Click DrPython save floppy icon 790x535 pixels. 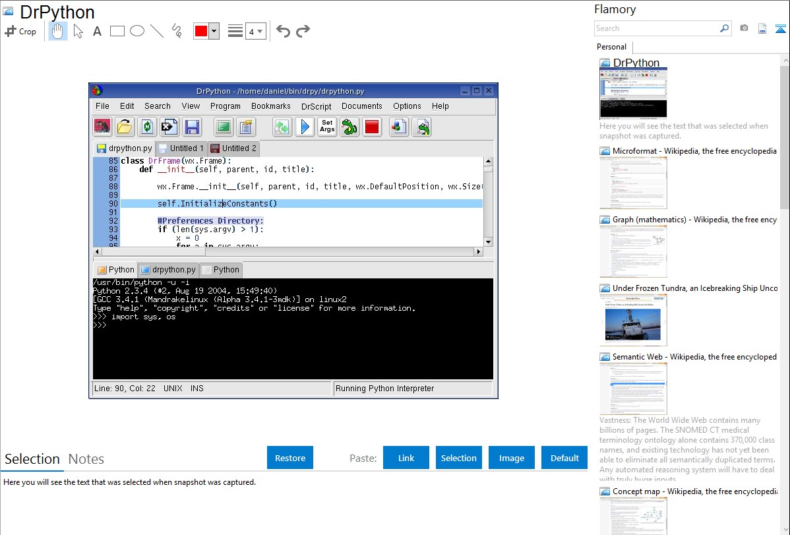click(192, 127)
